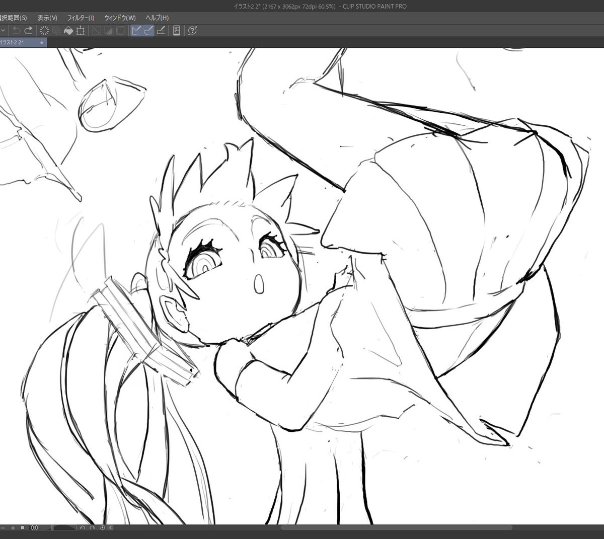Click the collapse chevron in status bar
This screenshot has height=539, width=604.
[x=111, y=528]
